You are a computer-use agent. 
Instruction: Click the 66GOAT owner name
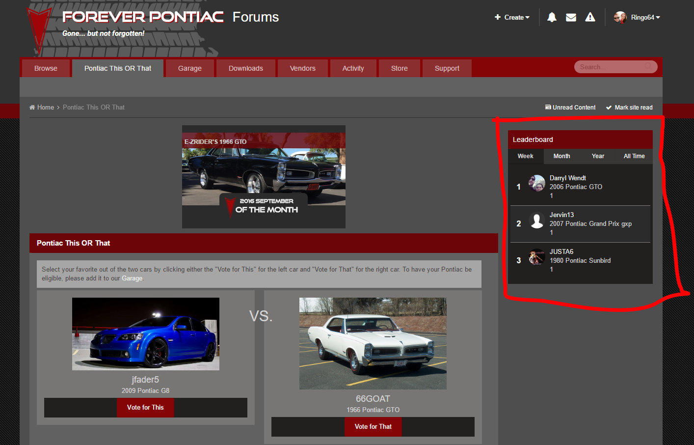(373, 399)
